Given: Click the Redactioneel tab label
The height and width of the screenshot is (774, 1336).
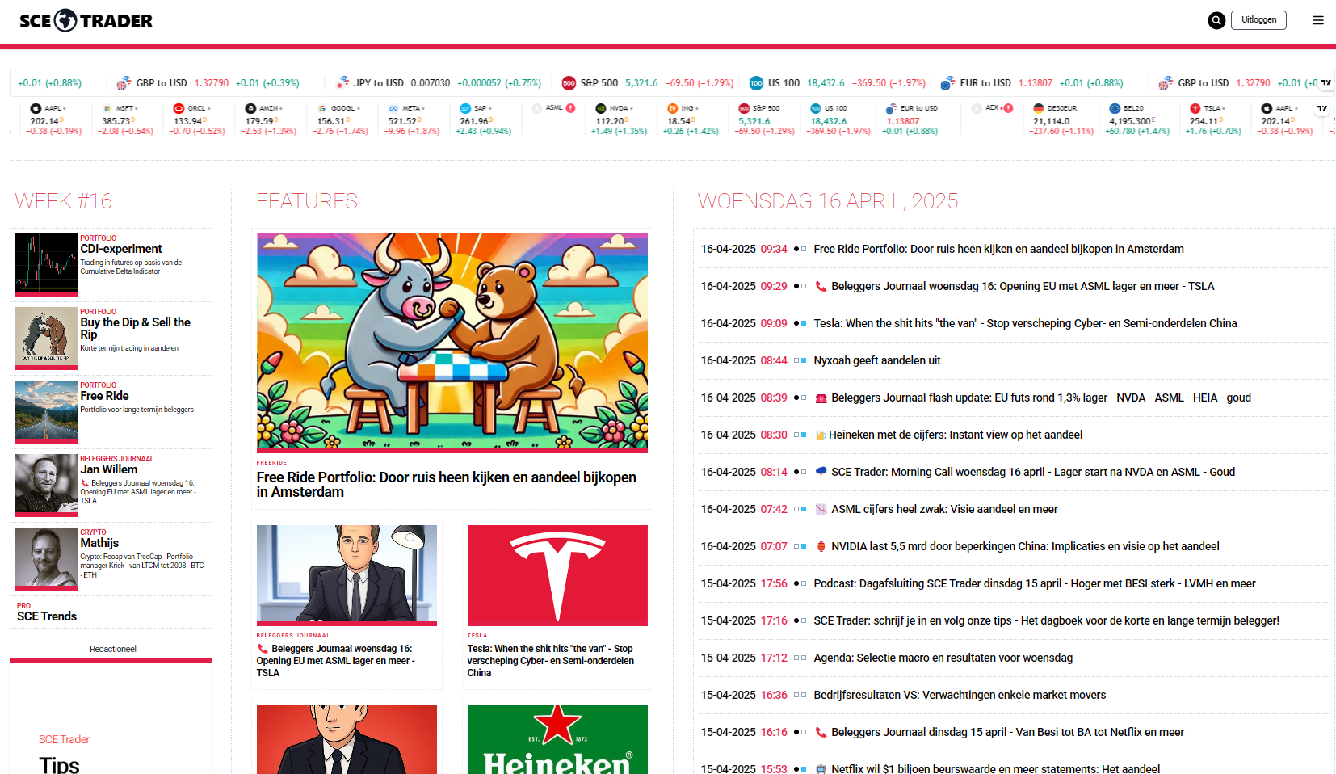Looking at the screenshot, I should (x=113, y=649).
